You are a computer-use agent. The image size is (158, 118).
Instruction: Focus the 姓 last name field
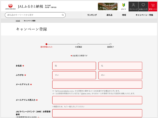74,66
